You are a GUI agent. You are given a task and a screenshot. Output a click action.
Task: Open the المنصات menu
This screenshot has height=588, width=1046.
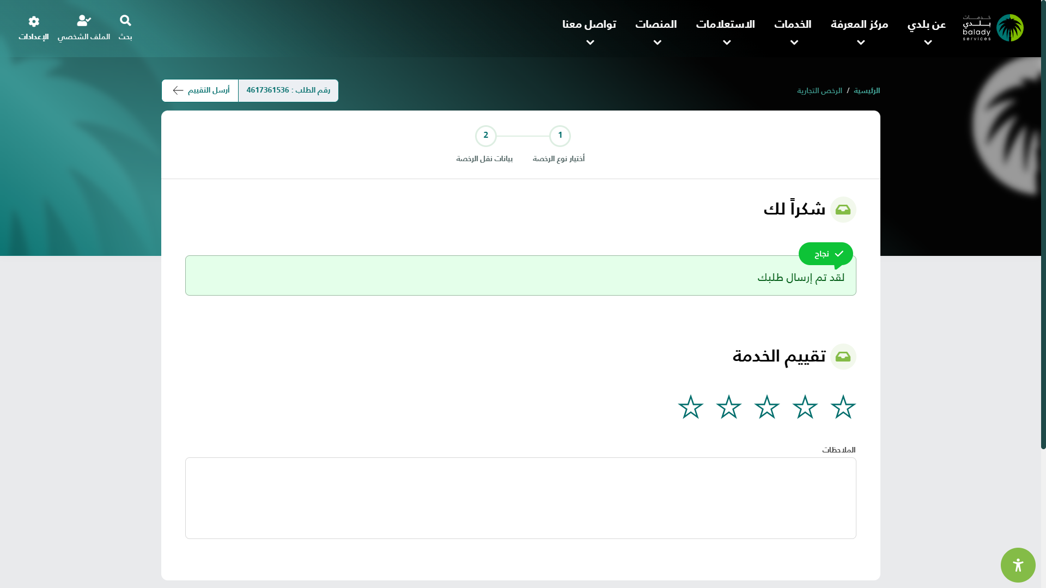pyautogui.click(x=656, y=25)
